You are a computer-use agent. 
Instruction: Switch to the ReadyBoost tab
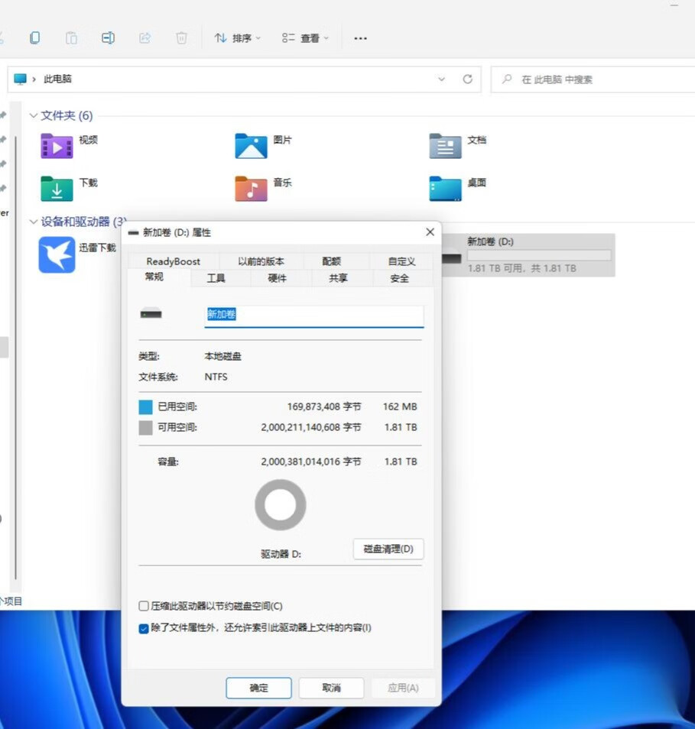[173, 261]
